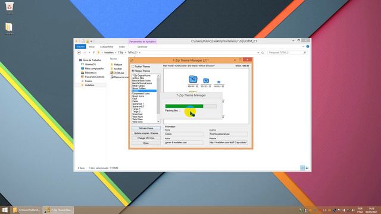Select 'Compressed Icons' theme in list

pos(141,93)
